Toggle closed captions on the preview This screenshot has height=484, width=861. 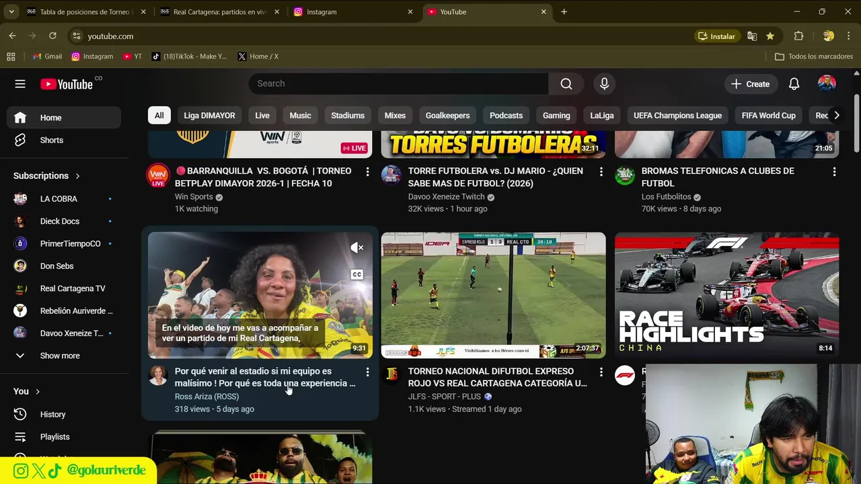[x=357, y=274]
